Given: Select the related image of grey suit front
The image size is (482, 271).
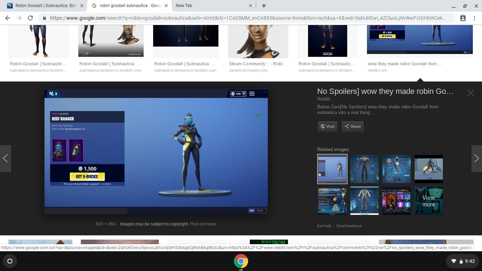Looking at the screenshot, I should point(364,201).
